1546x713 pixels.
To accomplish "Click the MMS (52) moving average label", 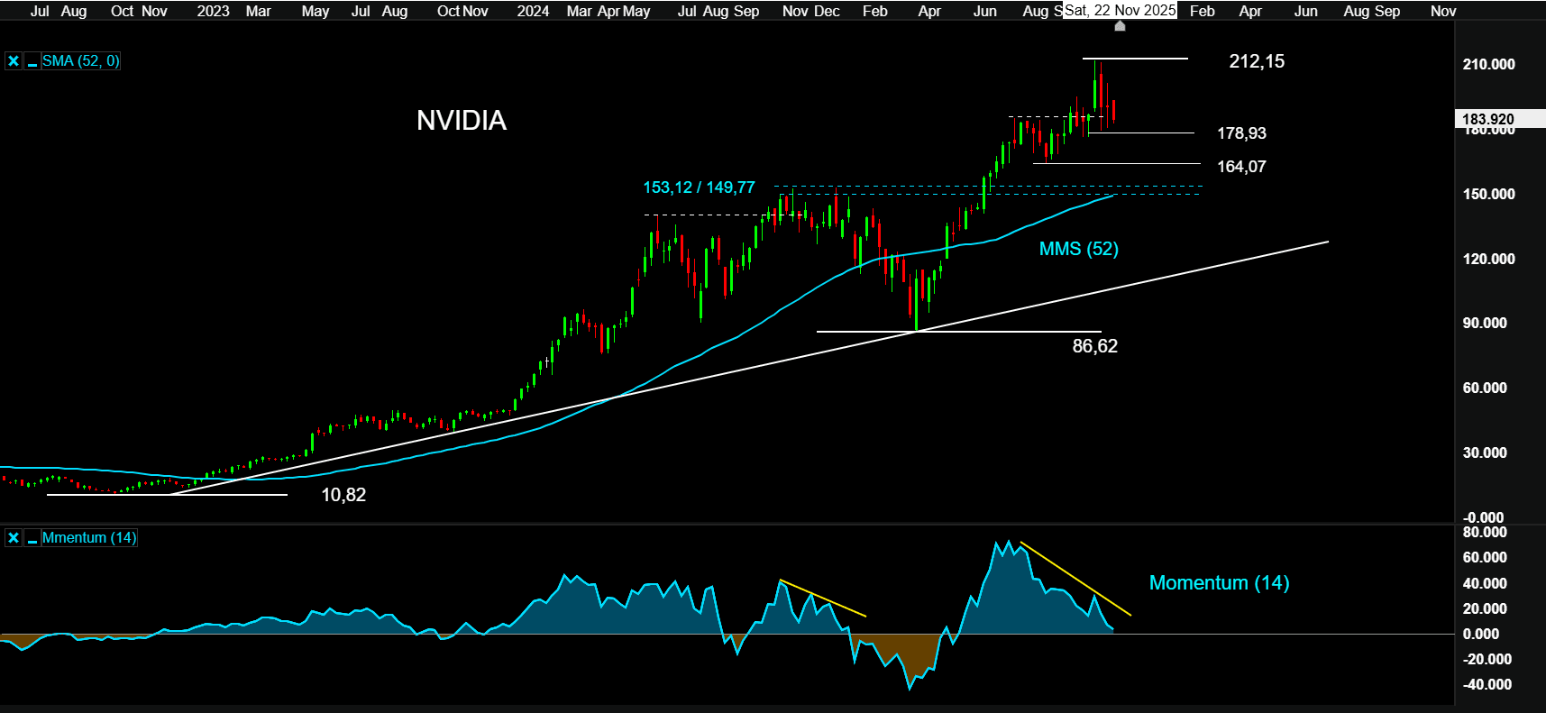I will 1078,249.
